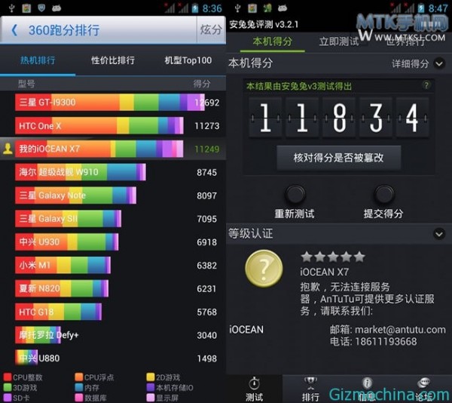Viewport: 452px width, 403px height.
Task: Switch to the 热机排行 tab
Action: pyautogui.click(x=38, y=60)
